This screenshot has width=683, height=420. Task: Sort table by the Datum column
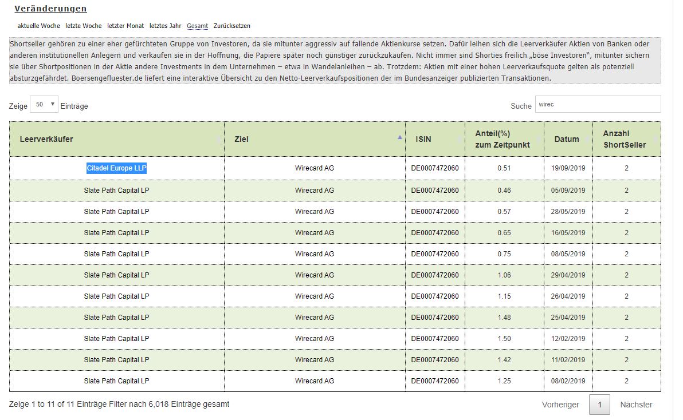[568, 139]
